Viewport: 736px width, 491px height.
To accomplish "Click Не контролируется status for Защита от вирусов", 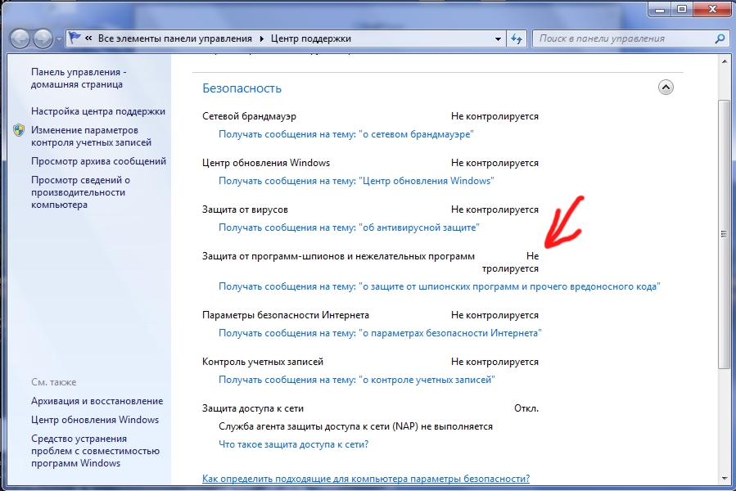I will pos(494,209).
